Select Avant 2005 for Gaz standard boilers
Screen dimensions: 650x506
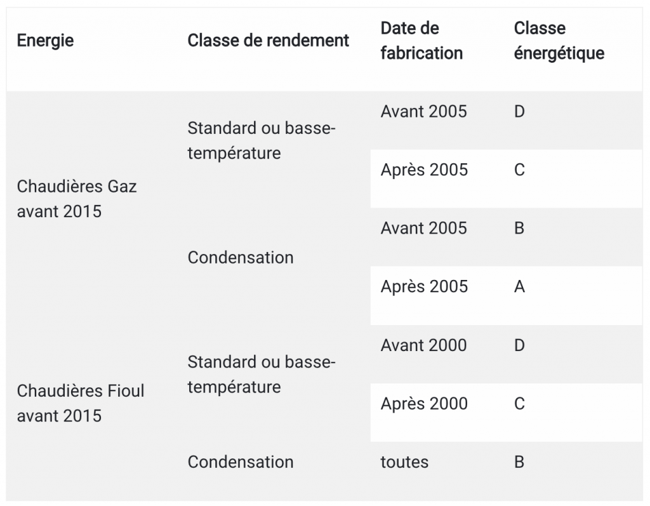click(x=423, y=112)
